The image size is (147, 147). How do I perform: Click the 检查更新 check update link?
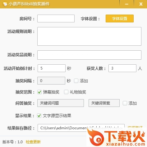pos(33,142)
